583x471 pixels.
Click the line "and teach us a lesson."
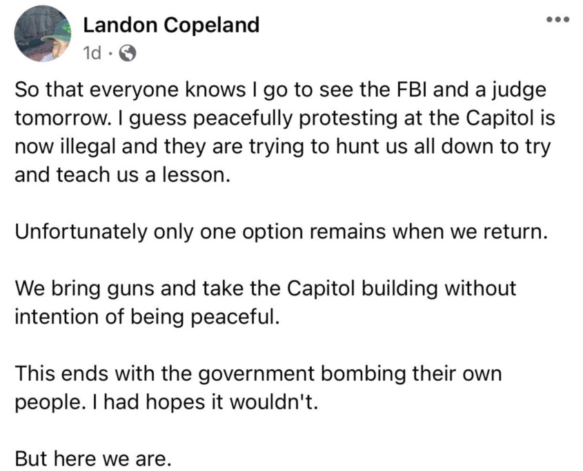(121, 174)
